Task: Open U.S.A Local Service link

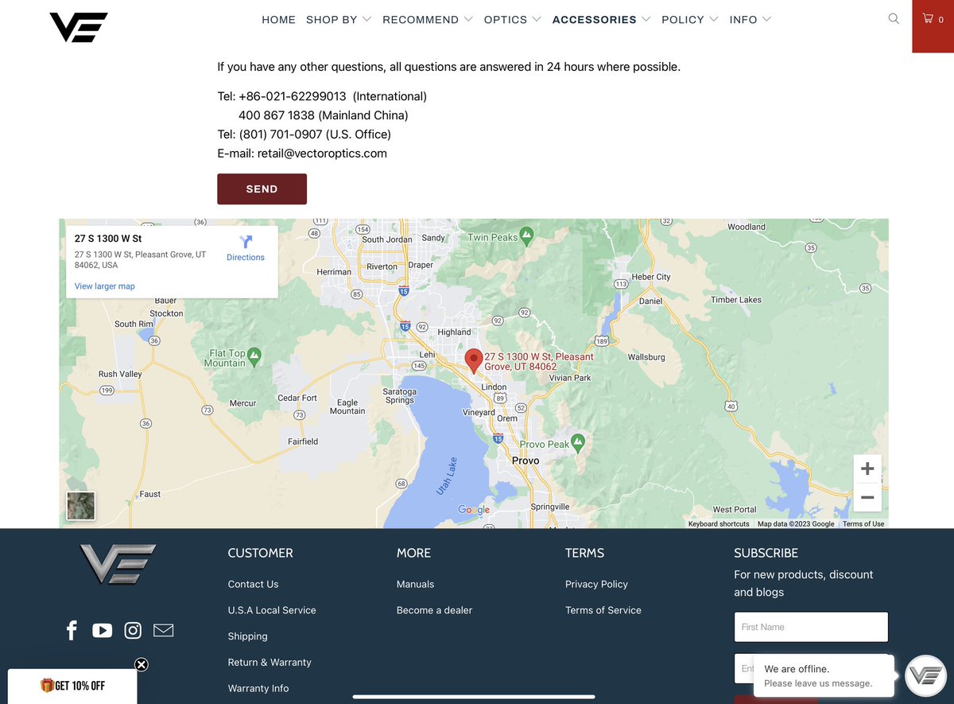Action: pos(272,610)
